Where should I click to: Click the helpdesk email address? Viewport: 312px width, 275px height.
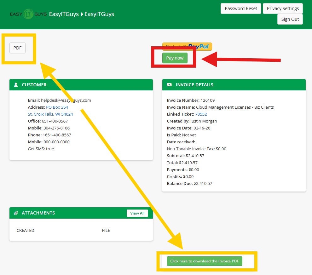pyautogui.click(x=66, y=100)
